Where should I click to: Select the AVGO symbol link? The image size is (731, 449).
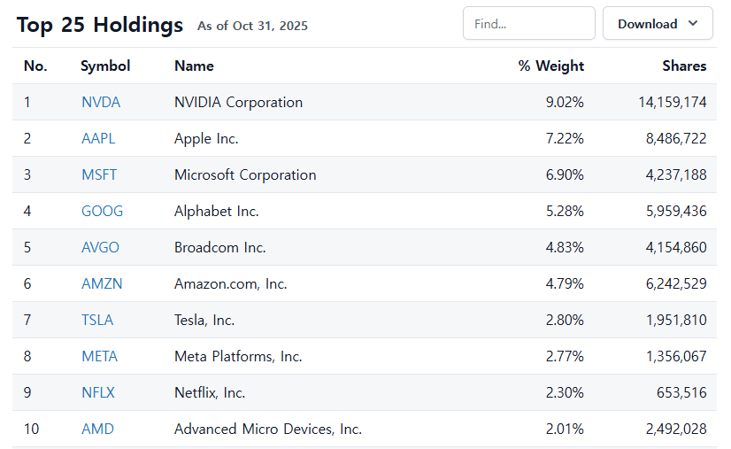coord(100,247)
